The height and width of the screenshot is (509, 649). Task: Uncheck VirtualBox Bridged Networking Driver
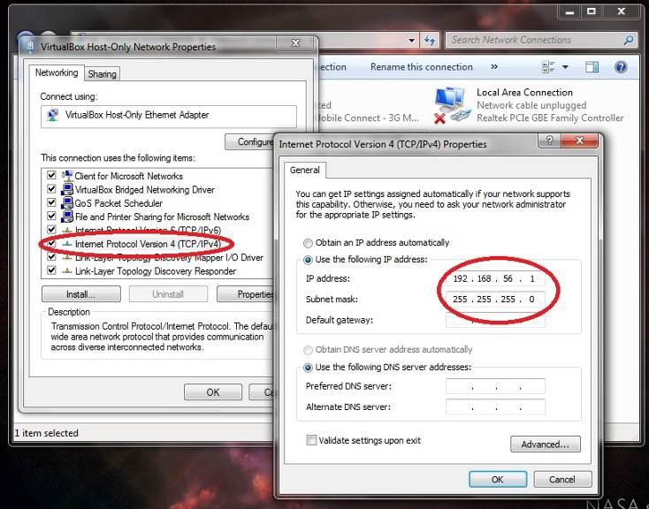pyautogui.click(x=51, y=189)
